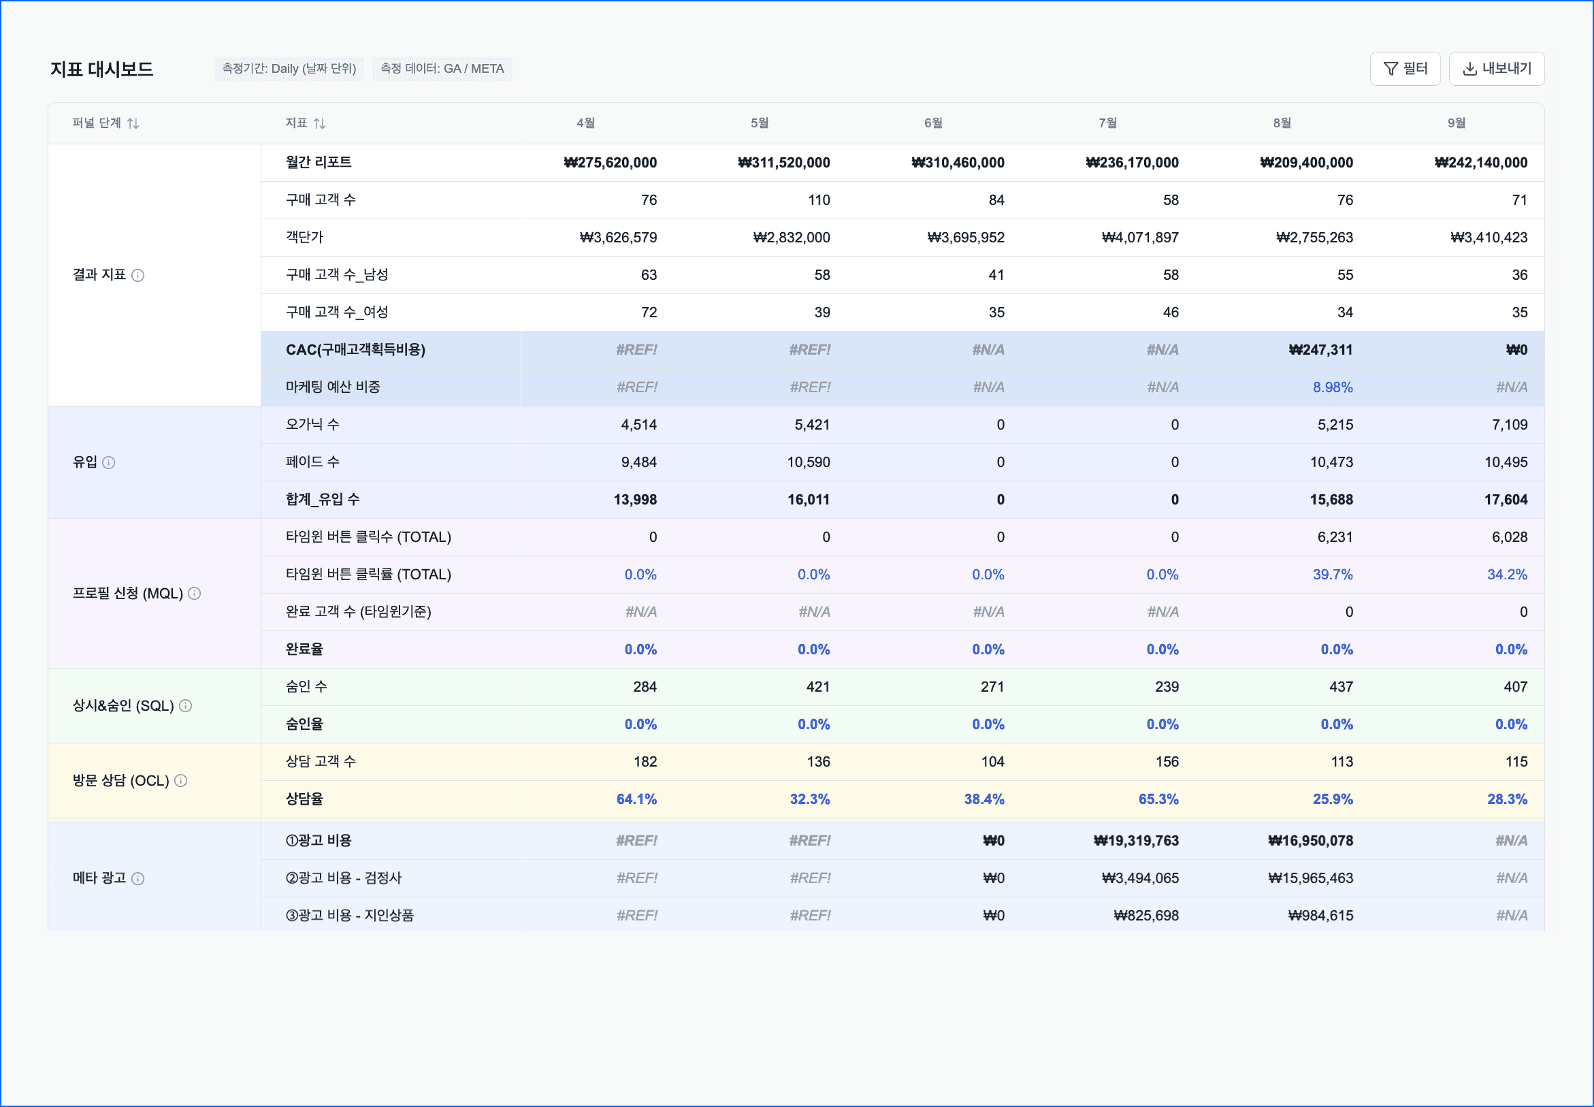Click info icon next to 프로필 신청 (MQL)
Viewport: 1594px width, 1107px height.
point(195,594)
